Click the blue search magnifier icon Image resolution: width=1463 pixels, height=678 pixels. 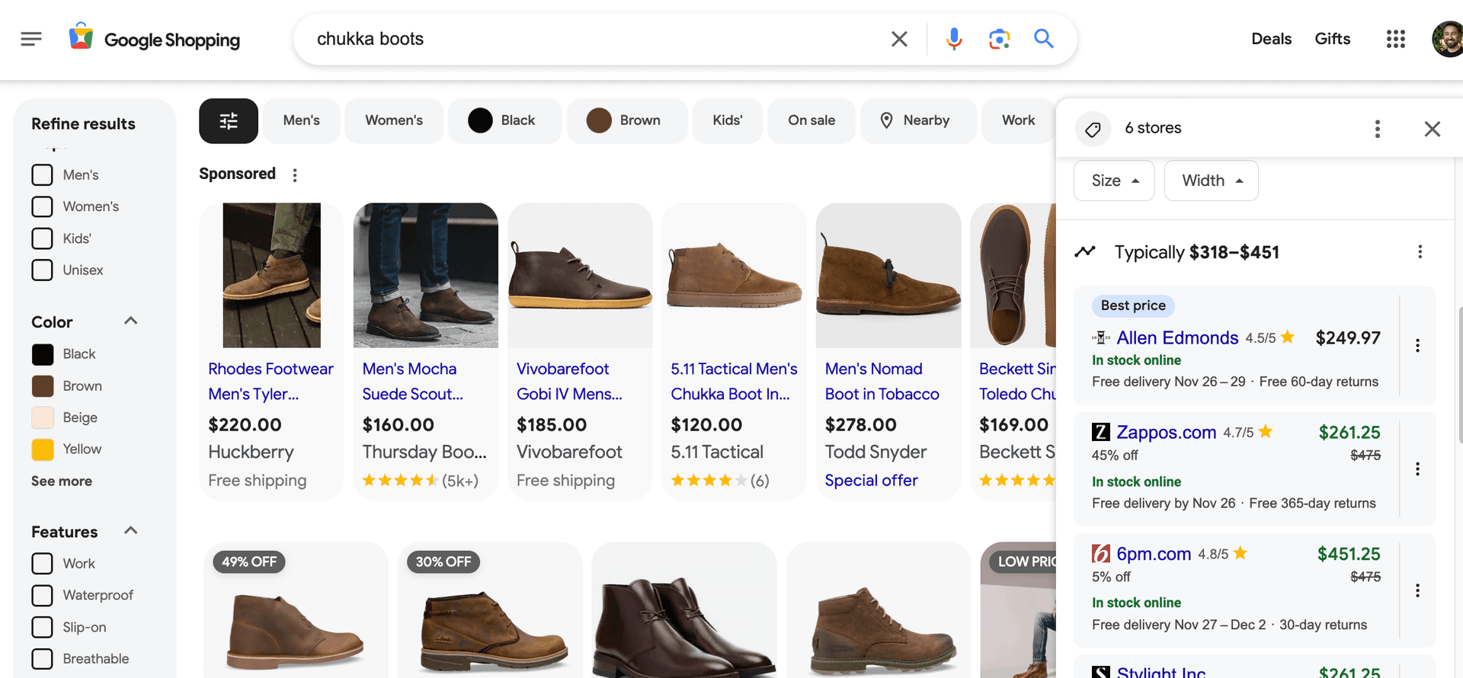1044,39
